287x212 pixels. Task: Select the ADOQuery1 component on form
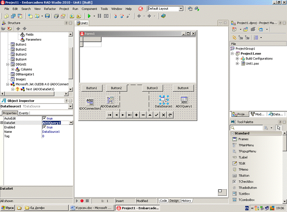point(184,100)
